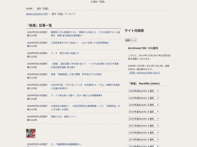Open the 6・7国鉄闘争全国運動集会へ article

[x=66, y=144]
